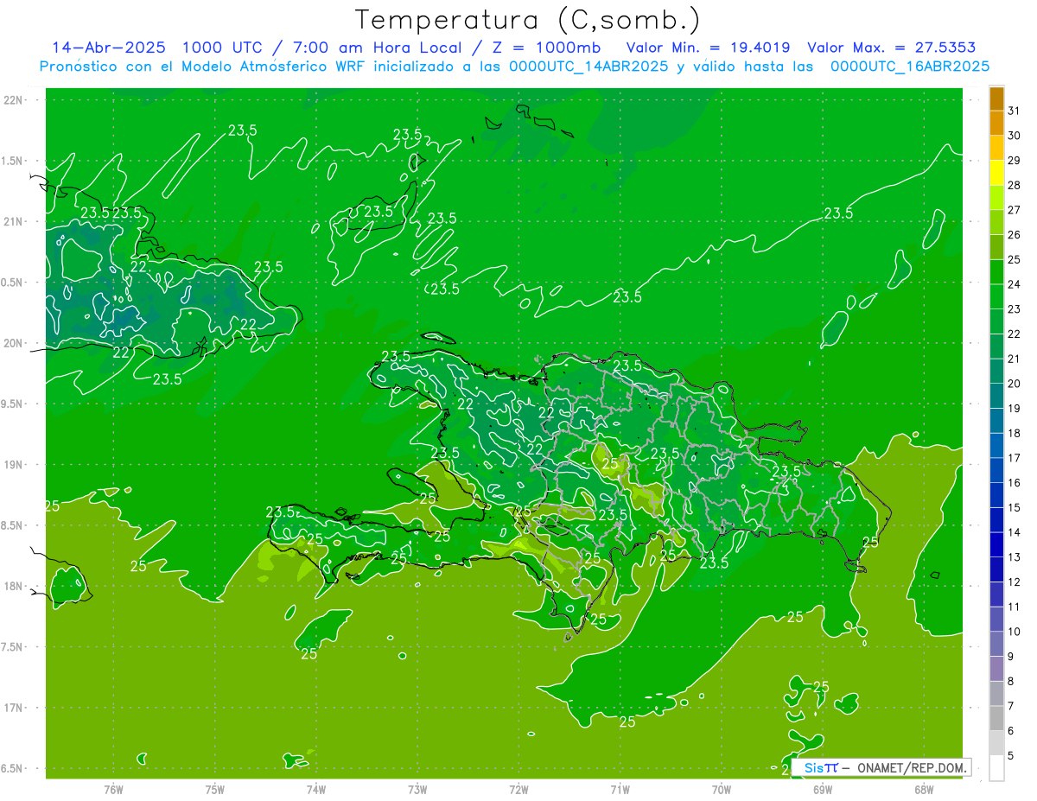
Task: Click the colorbar label "30"
Action: tap(1015, 136)
